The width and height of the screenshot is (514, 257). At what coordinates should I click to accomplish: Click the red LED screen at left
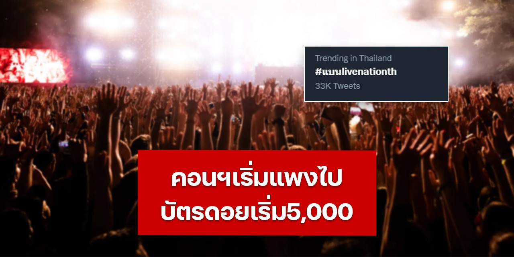(34, 65)
